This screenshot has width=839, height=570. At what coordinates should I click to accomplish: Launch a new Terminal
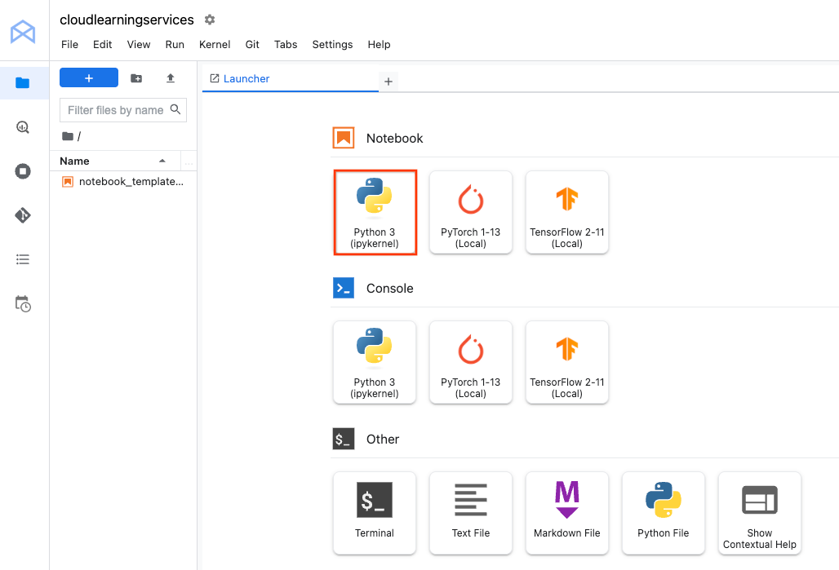tap(375, 513)
